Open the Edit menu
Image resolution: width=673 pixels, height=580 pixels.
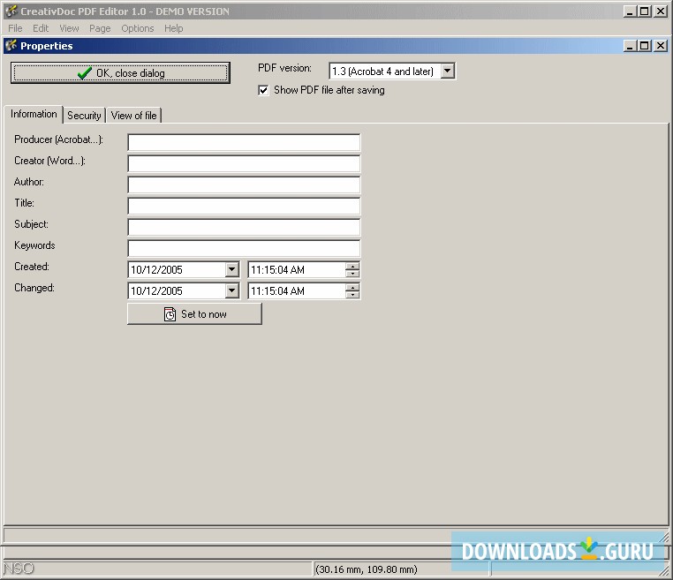click(x=41, y=28)
